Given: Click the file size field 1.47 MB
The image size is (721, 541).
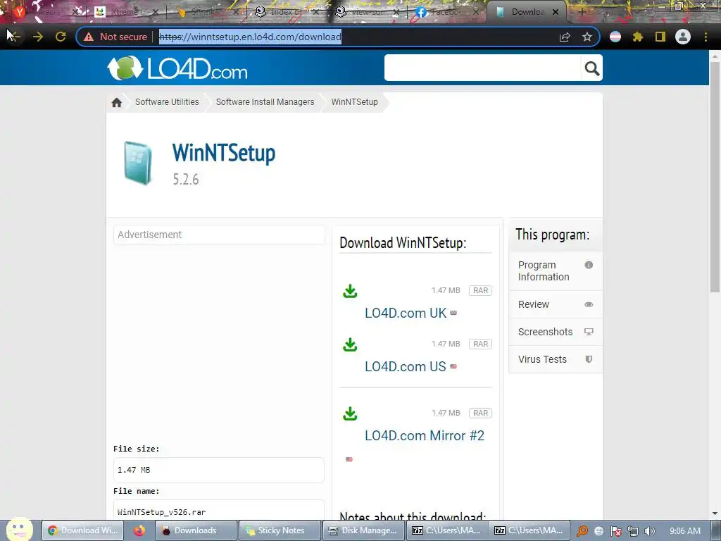Looking at the screenshot, I should click(219, 470).
